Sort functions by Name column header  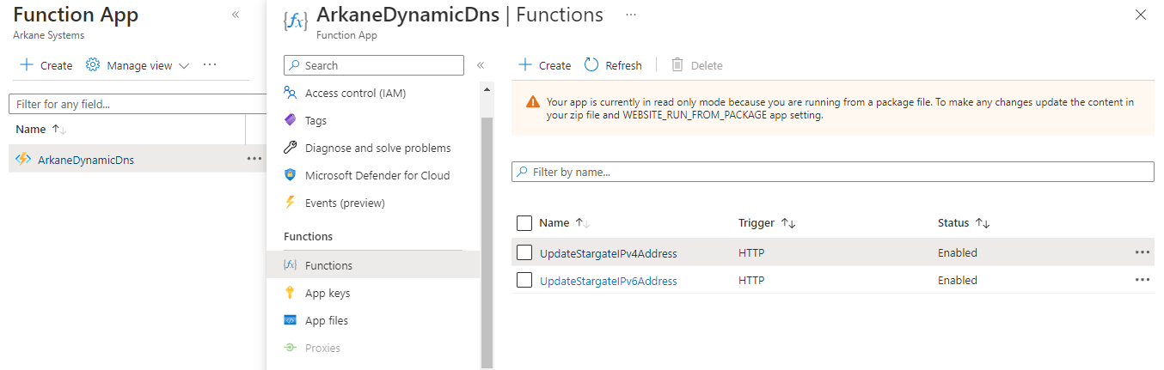pos(564,223)
